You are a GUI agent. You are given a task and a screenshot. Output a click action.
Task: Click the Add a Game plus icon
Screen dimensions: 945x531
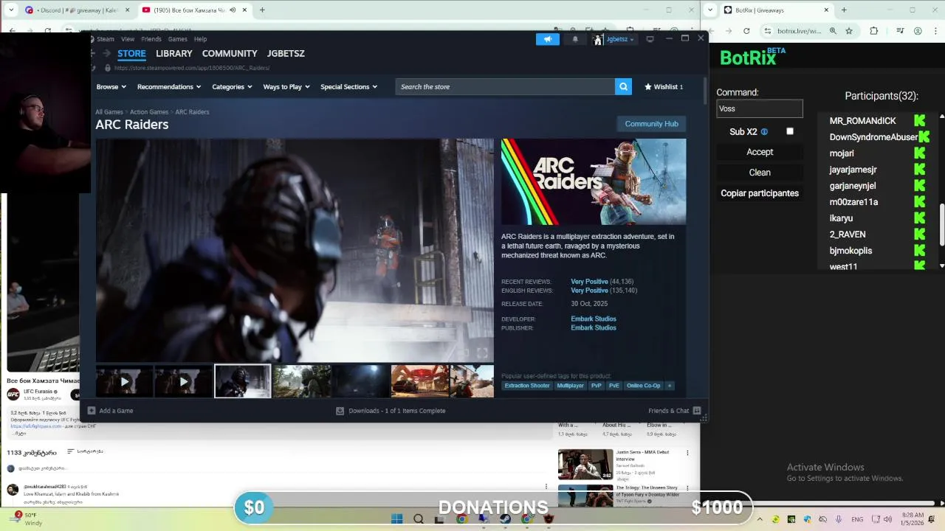click(92, 411)
